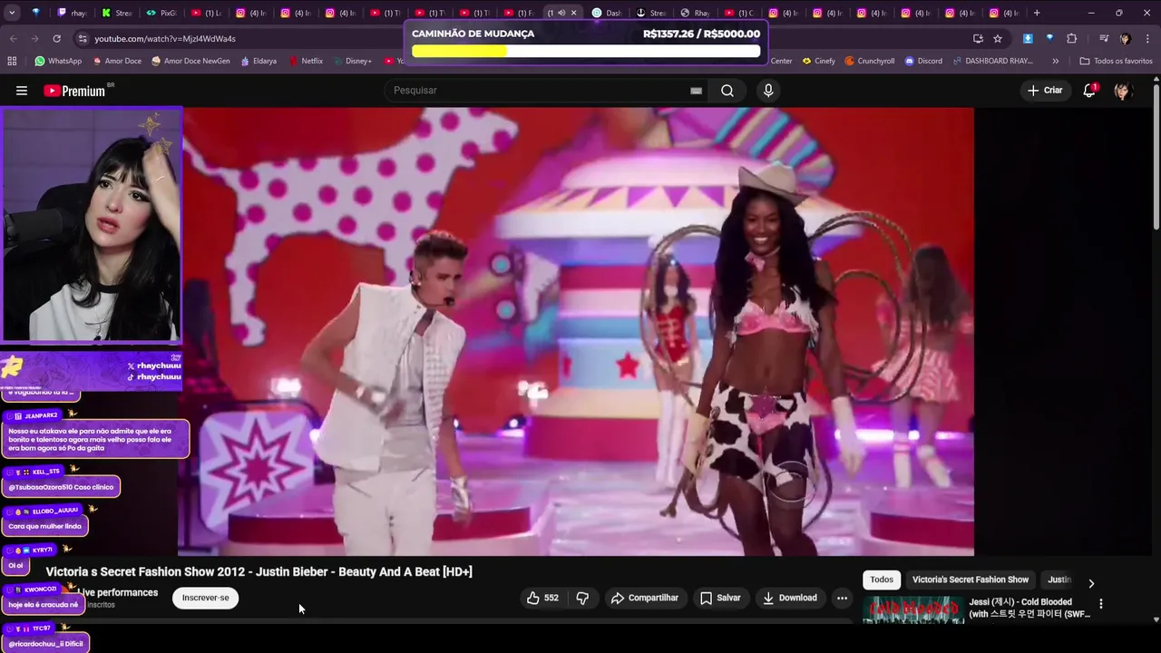Open the media controls toolbar icon
The height and width of the screenshot is (653, 1161).
1104,38
